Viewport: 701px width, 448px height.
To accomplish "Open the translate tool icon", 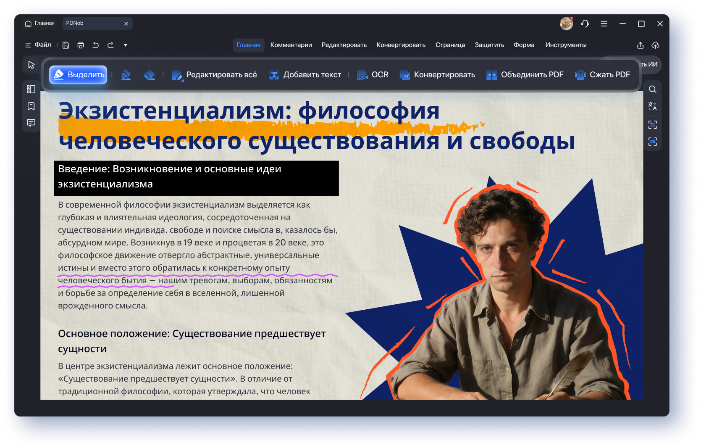I will [x=652, y=106].
